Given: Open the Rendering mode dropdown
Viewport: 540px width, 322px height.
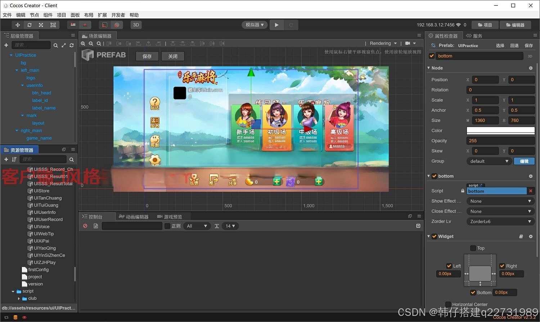Looking at the screenshot, I should point(383,43).
